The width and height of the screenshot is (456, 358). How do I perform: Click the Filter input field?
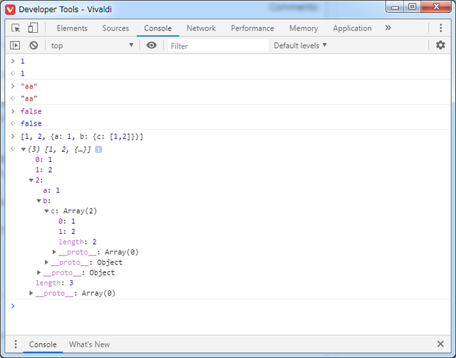pyautogui.click(x=218, y=46)
